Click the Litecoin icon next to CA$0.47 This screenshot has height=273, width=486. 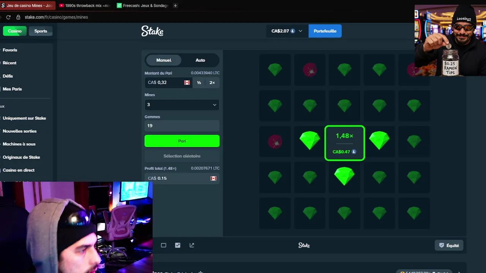click(354, 152)
